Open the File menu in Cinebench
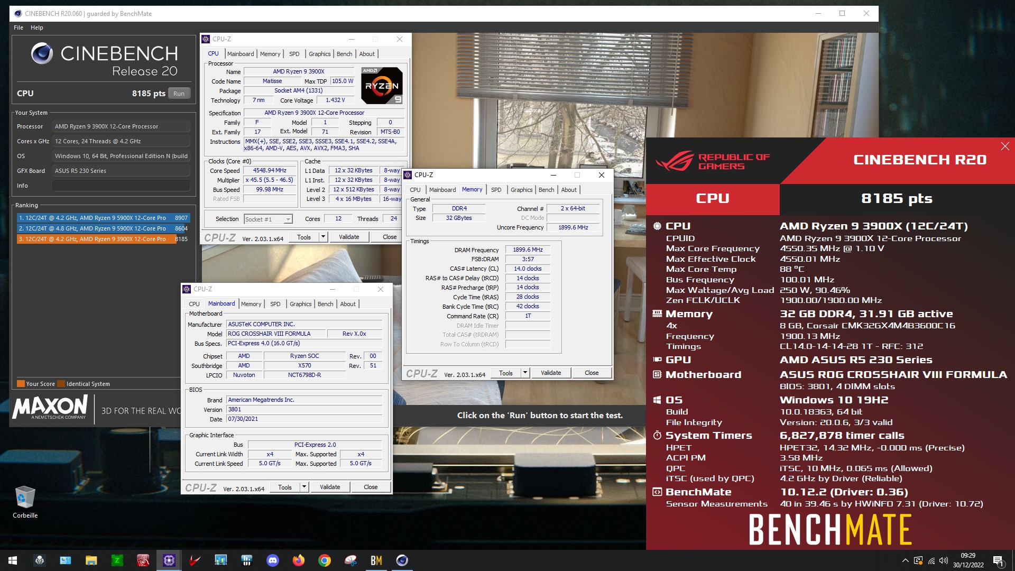This screenshot has width=1015, height=571. [x=19, y=27]
